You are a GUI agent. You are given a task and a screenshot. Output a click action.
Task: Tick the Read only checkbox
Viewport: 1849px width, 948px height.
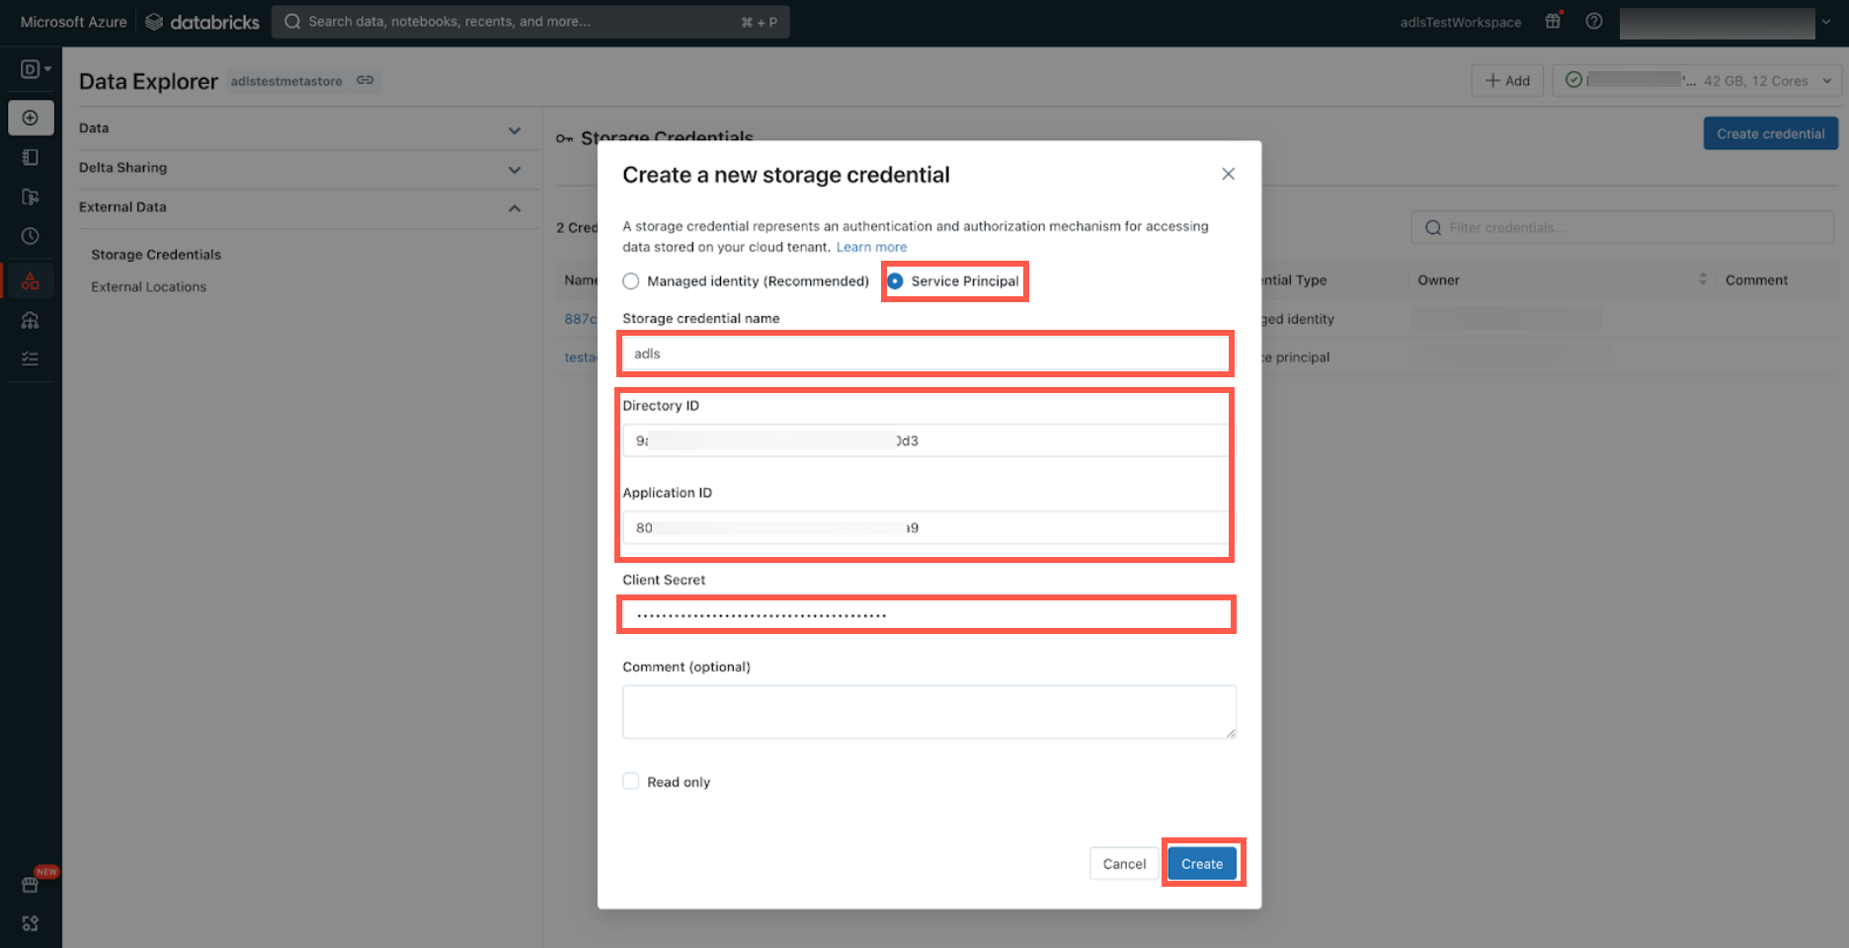click(x=631, y=781)
